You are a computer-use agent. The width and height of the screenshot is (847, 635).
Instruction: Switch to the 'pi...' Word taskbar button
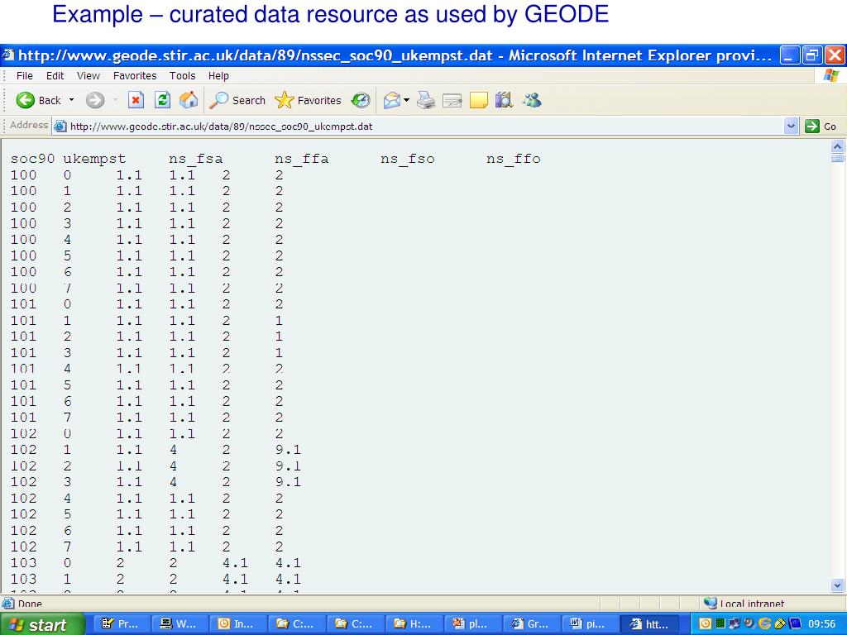(589, 624)
